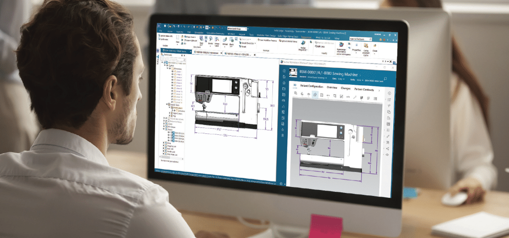
Task: Switch to the PMI ribbon tab
Action: 189,32
